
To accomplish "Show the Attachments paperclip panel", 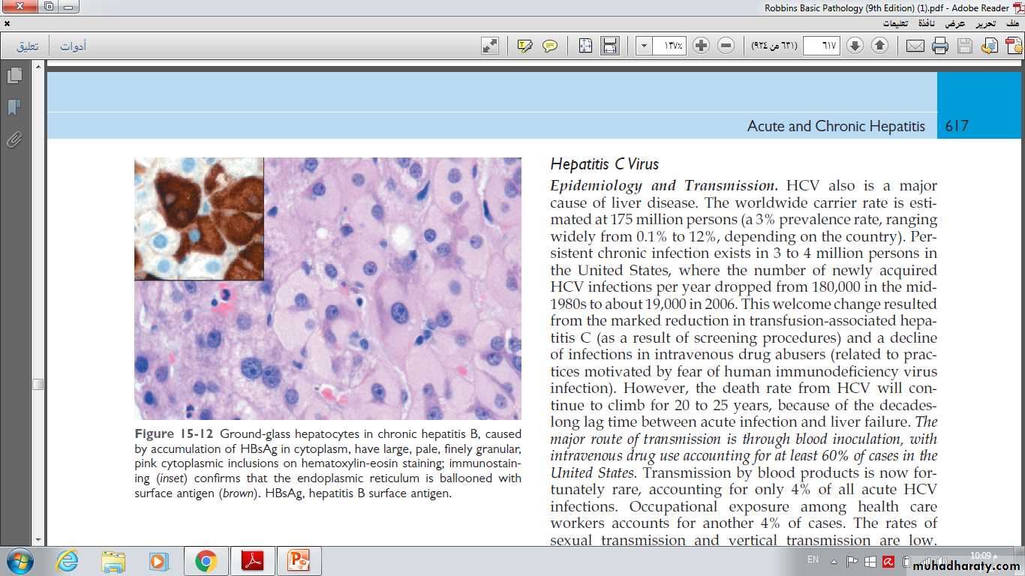I will (14, 139).
